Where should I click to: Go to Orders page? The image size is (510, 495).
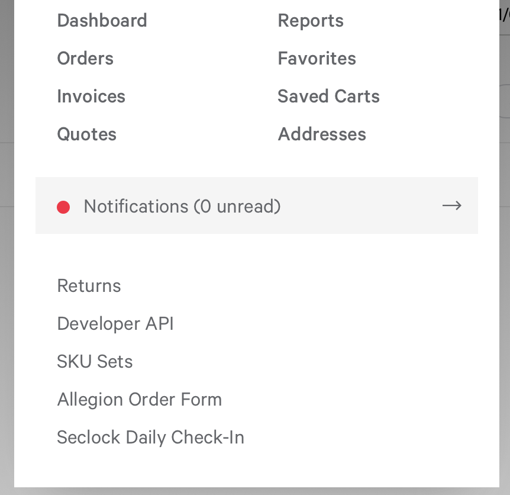coord(85,59)
